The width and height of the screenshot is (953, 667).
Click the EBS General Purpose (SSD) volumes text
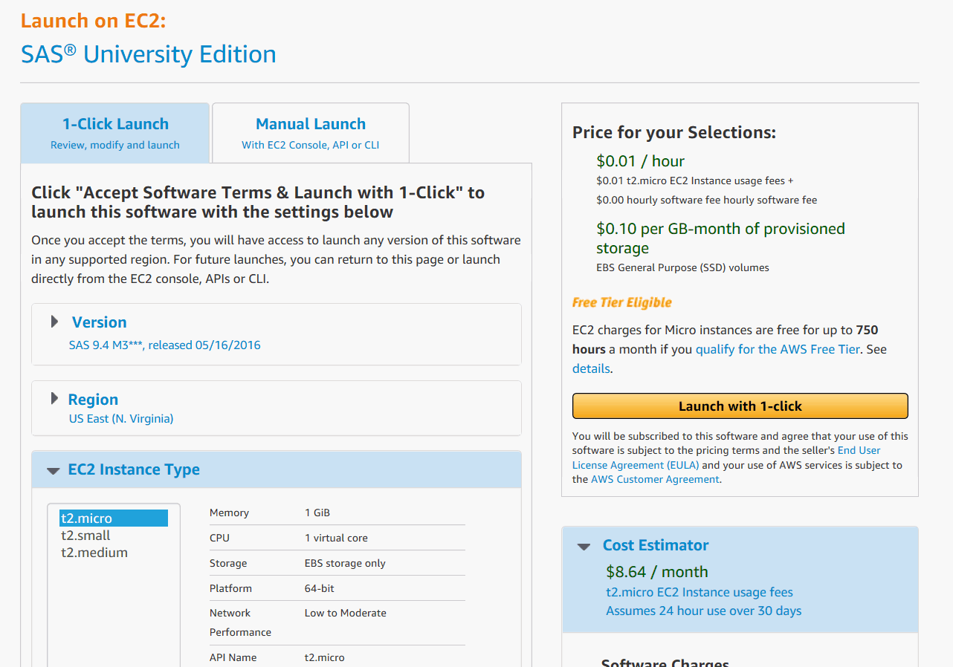pyautogui.click(x=682, y=267)
